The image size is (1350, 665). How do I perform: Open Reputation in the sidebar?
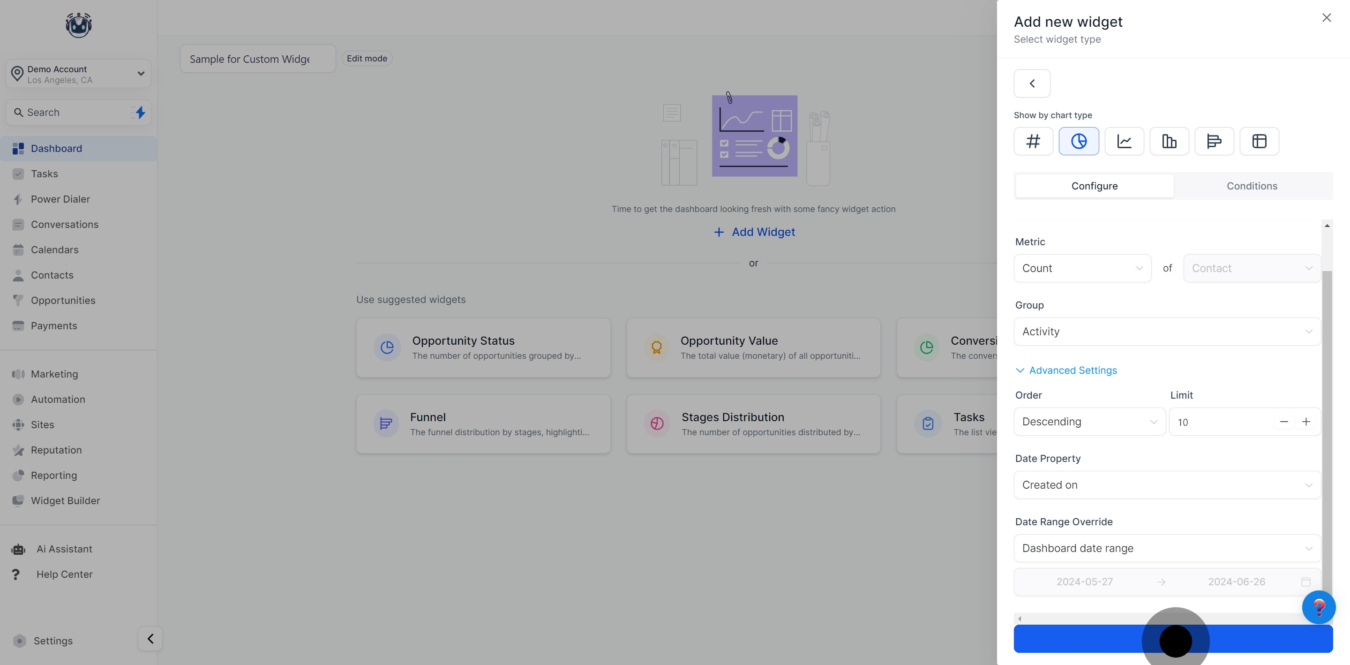point(79,450)
